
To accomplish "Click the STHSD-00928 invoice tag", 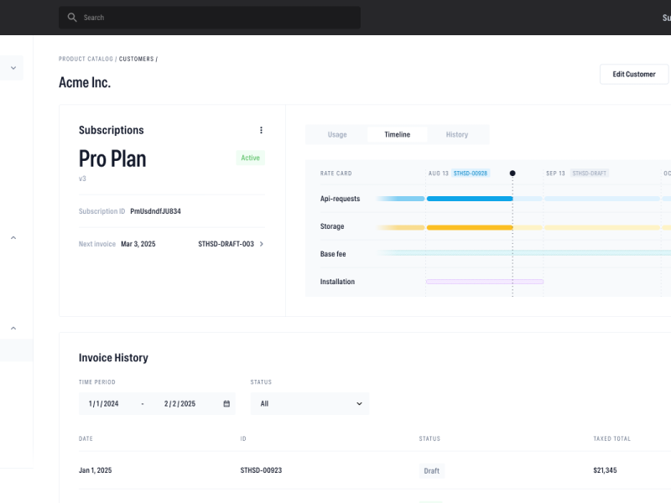I will [x=471, y=174].
